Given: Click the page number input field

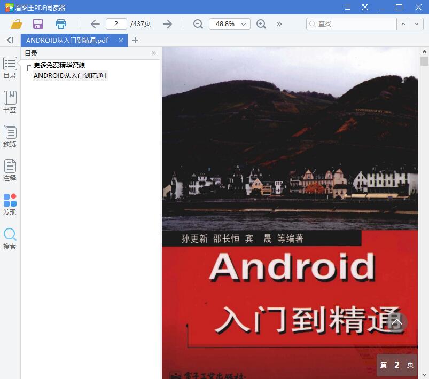Looking at the screenshot, I should [116, 24].
